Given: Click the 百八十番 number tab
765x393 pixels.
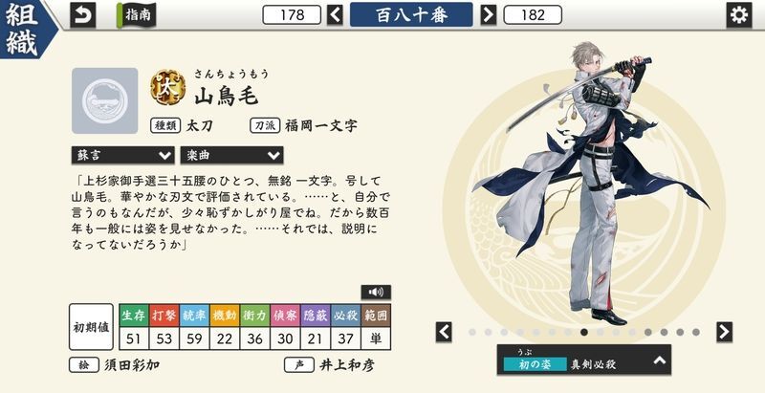Looking at the screenshot, I should tap(411, 14).
